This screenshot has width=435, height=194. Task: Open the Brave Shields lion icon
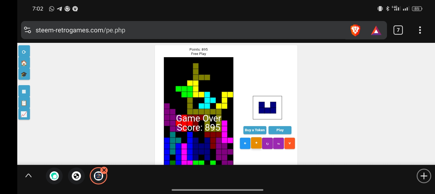pos(355,30)
